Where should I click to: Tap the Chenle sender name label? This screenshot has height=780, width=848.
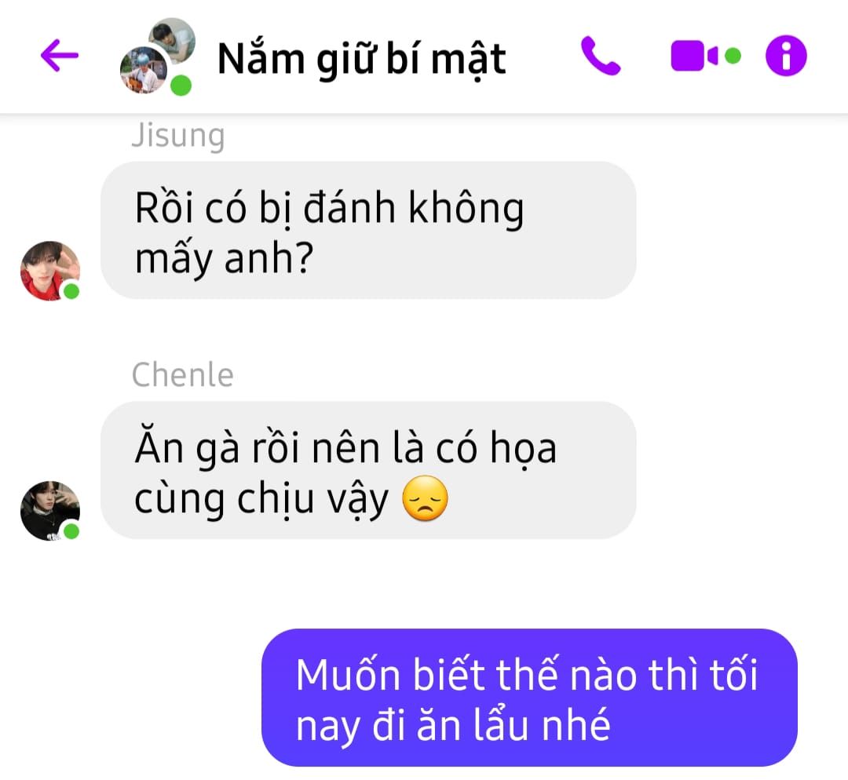(x=182, y=374)
